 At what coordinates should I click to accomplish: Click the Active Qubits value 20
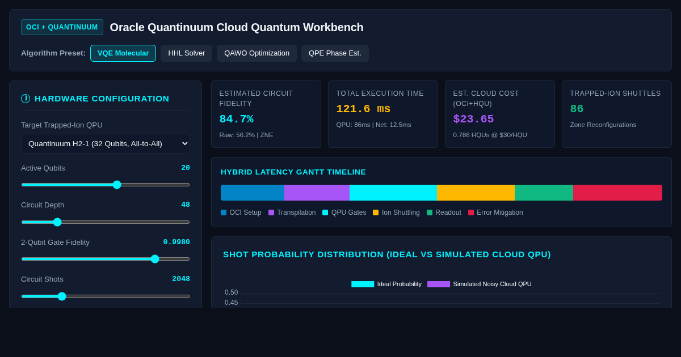(x=186, y=168)
